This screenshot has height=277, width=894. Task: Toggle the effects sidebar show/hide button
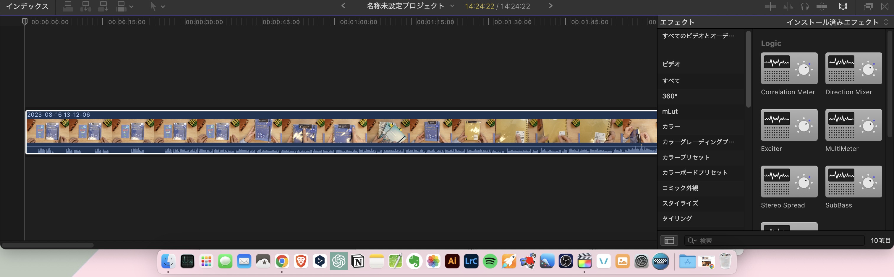[x=669, y=240]
